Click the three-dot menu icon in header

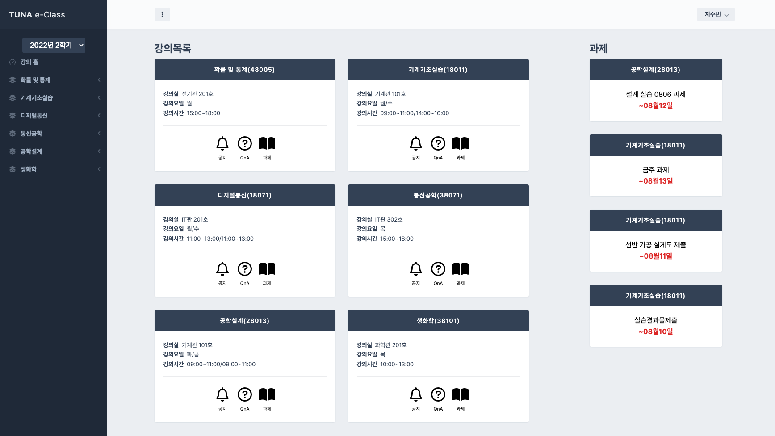162,14
